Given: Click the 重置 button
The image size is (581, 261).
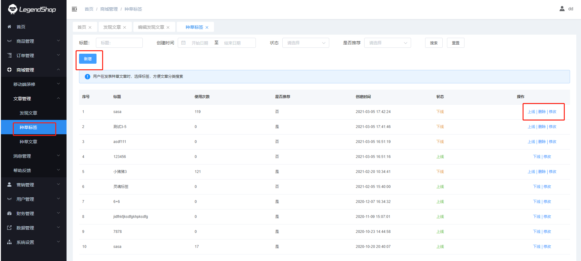Looking at the screenshot, I should [455, 43].
